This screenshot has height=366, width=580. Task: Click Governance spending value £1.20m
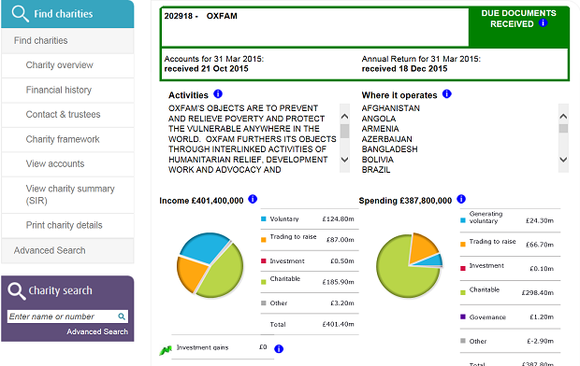[542, 317]
